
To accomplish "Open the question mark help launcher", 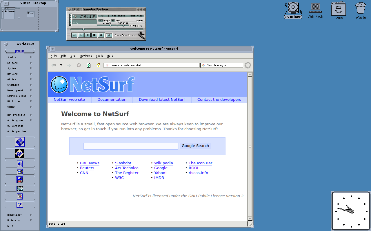I will tap(20, 205).
